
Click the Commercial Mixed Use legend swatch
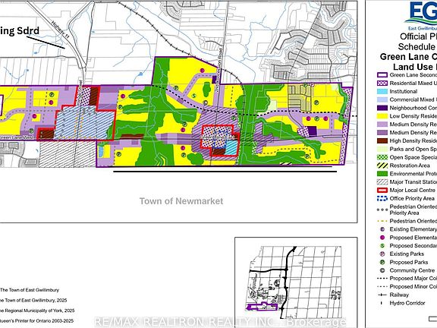(382, 99)
